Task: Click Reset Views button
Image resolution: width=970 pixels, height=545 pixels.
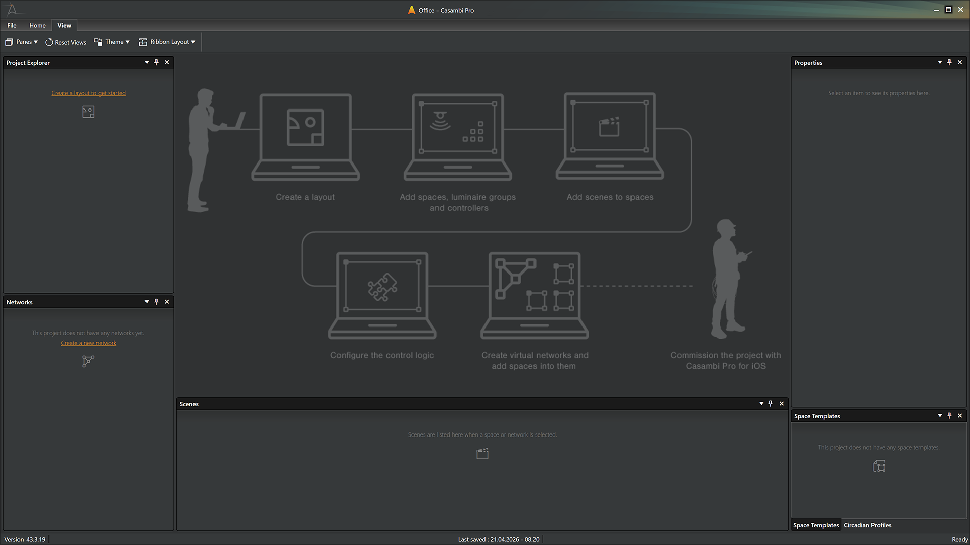Action: coord(66,42)
